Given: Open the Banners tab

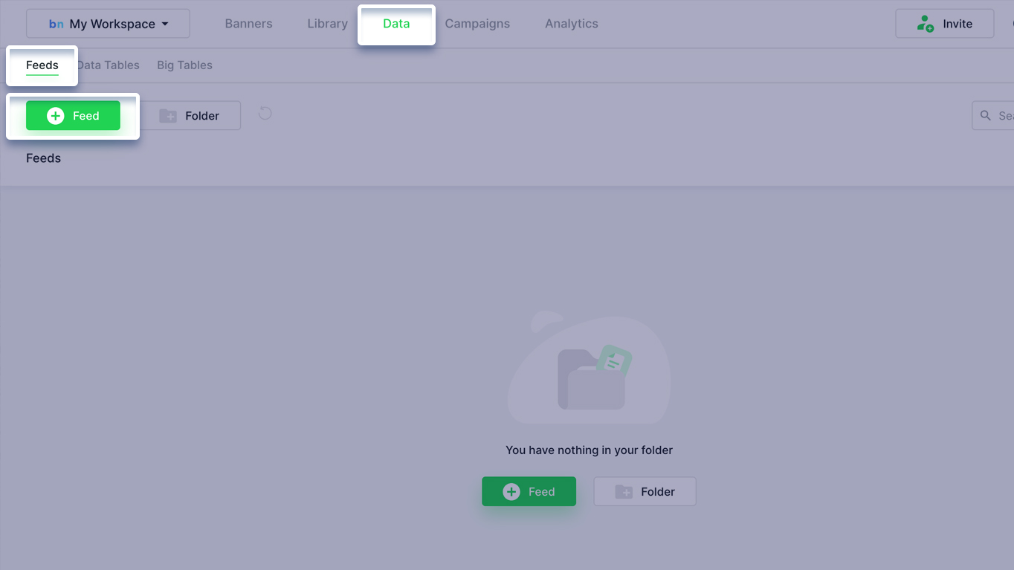Looking at the screenshot, I should click(248, 24).
